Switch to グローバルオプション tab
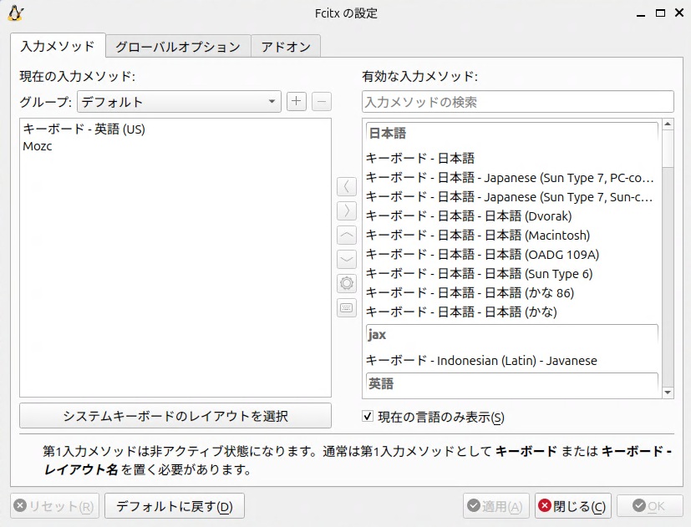This screenshot has width=691, height=527. coord(178,47)
